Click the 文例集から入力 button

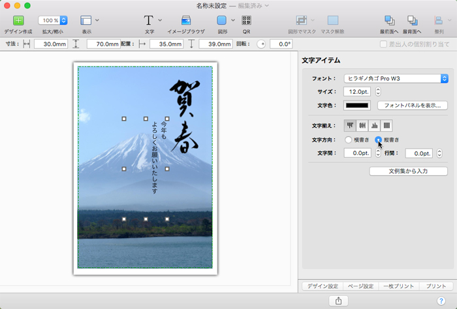pos(408,171)
